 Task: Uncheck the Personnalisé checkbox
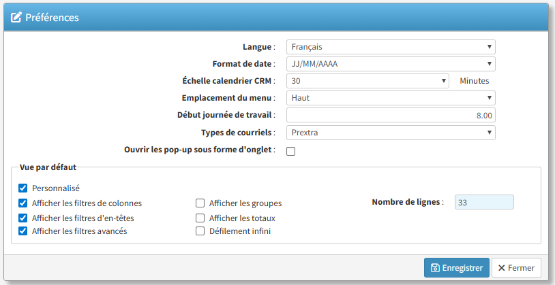tap(23, 188)
